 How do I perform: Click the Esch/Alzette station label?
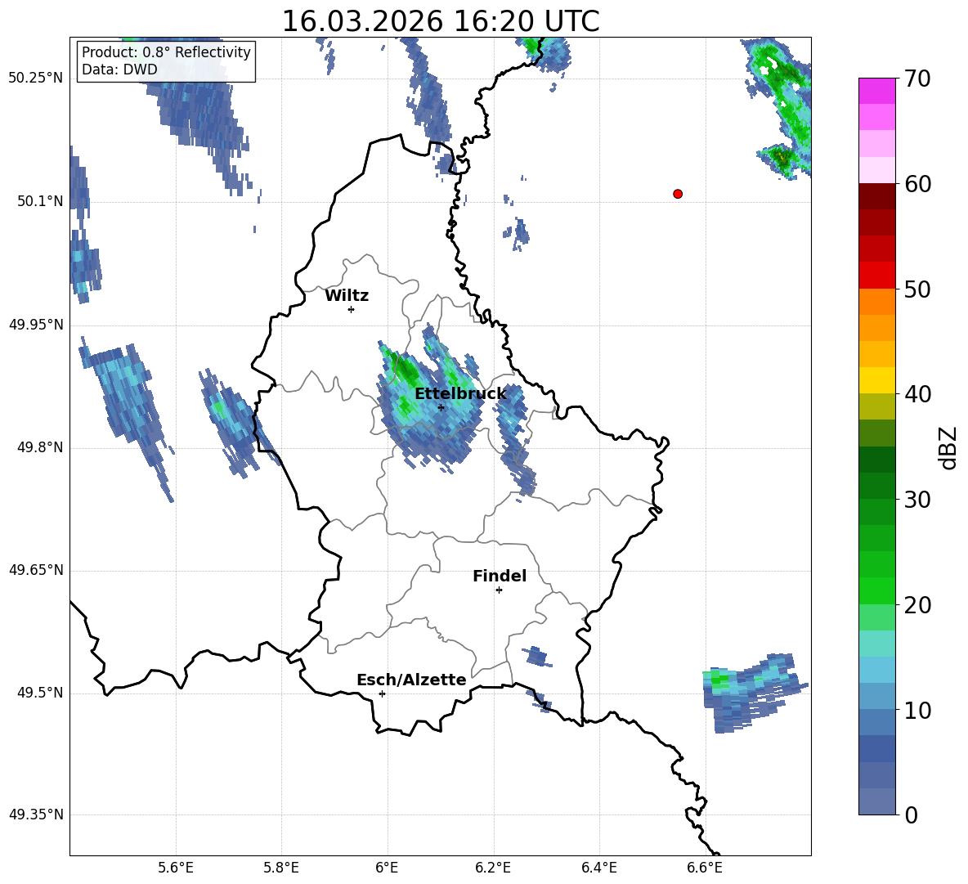coord(411,680)
